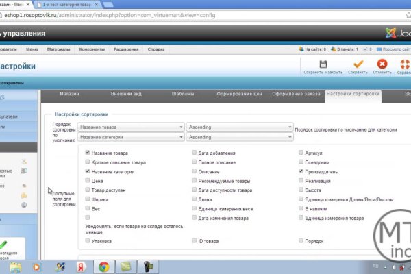
Task: Open Yandex icon in the taskbar
Action: coord(82,266)
